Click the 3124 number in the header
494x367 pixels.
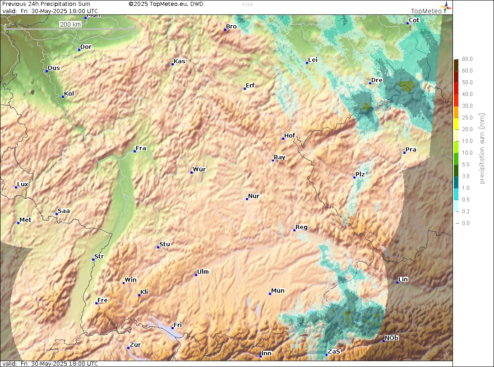247,5
